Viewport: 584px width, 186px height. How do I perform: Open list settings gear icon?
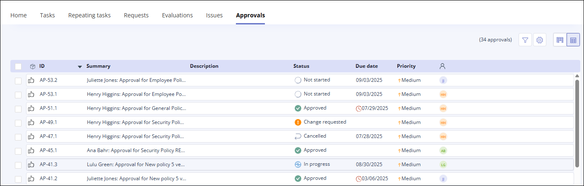(539, 40)
